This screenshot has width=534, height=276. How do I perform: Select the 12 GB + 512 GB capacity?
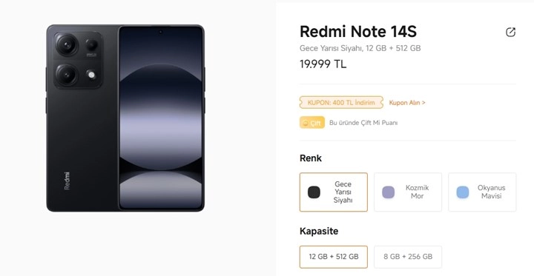(334, 257)
